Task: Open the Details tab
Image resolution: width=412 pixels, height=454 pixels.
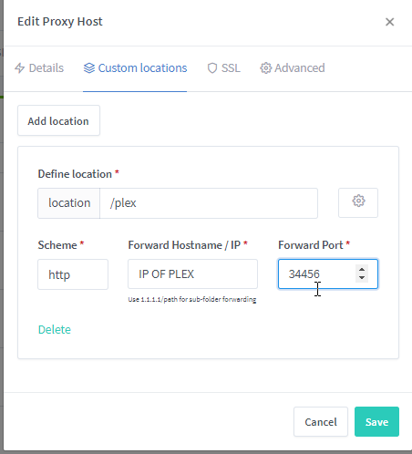Action: (39, 68)
